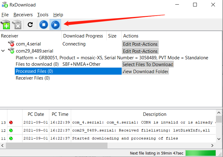Click the COM4 is invalid log description
This screenshot has height=157, width=223.
point(144,122)
